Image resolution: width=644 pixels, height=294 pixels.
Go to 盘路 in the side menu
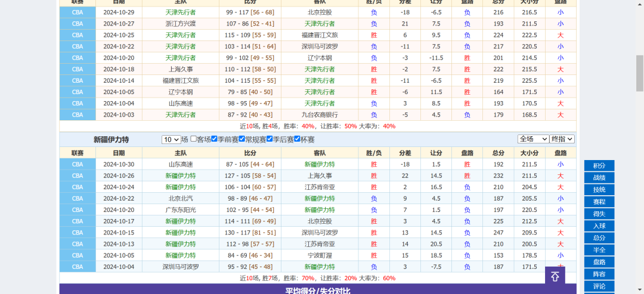(599, 262)
